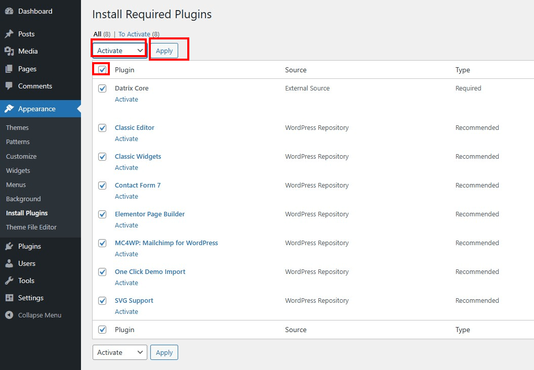Viewport: 534px width, 370px height.
Task: Select the Install Plugins submenu item
Action: click(27, 213)
